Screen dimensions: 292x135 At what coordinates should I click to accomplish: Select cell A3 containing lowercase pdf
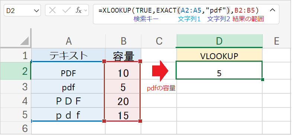[x=68, y=87]
